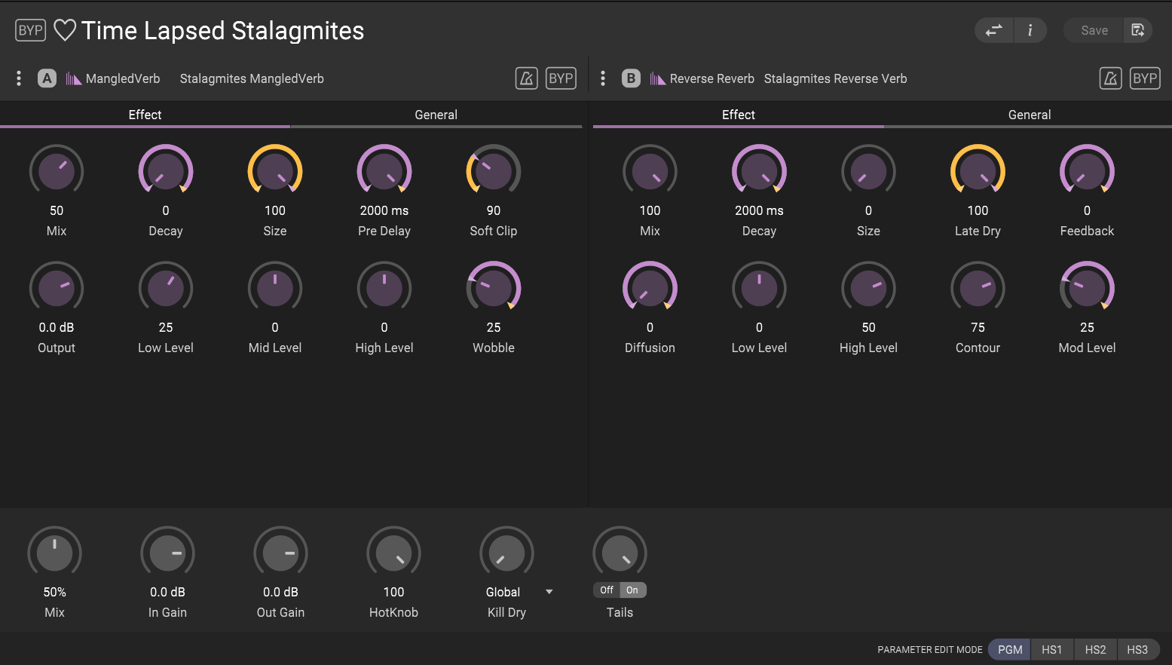Select HS2 parameter edit mode
The width and height of the screenshot is (1172, 665).
tap(1095, 649)
